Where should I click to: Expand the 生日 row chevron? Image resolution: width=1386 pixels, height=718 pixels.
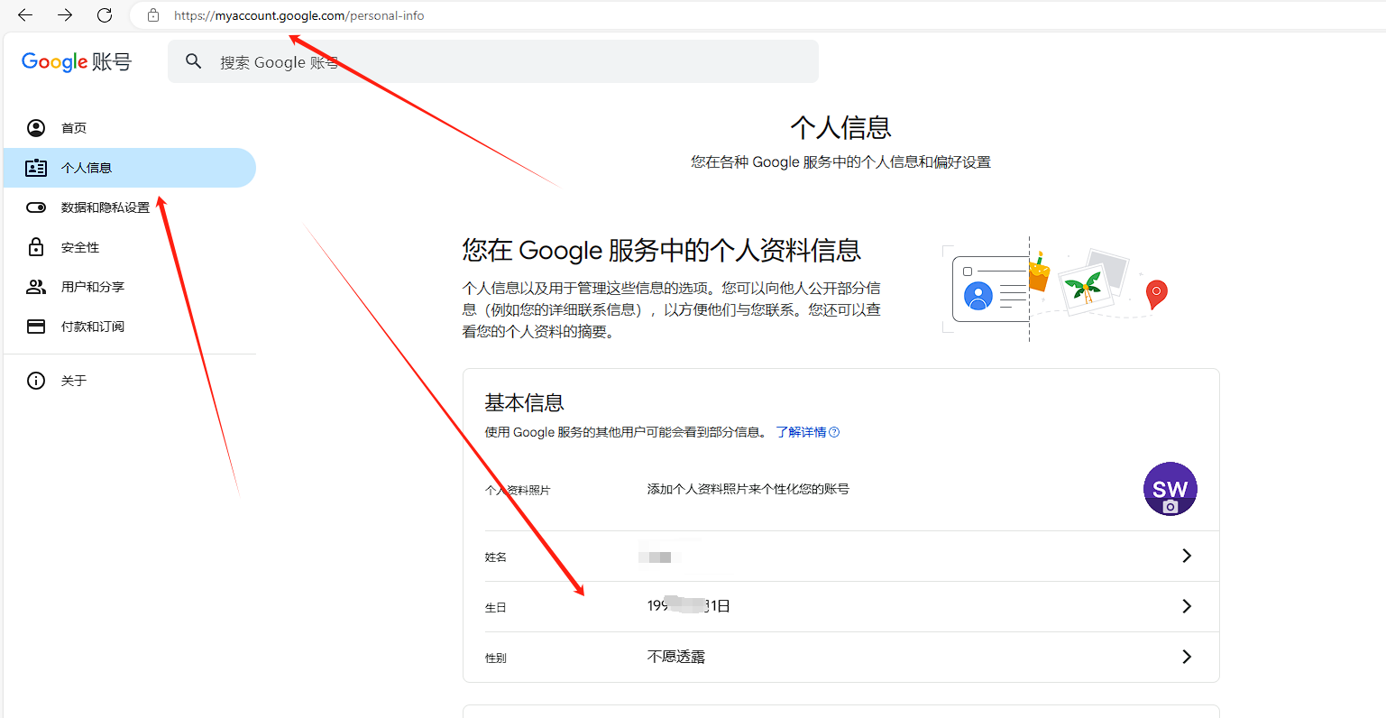point(1187,606)
